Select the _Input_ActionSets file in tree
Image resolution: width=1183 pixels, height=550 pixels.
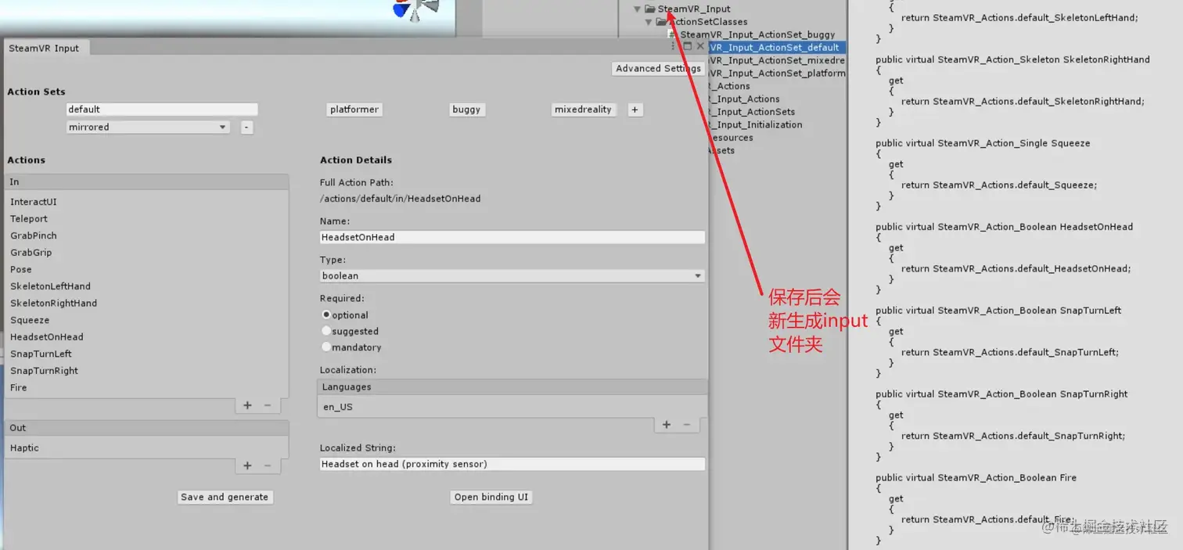coord(751,112)
